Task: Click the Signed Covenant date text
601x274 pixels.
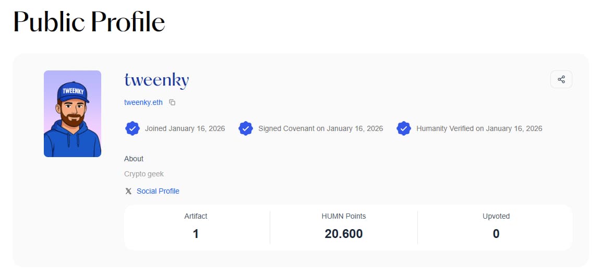Action: tap(320, 128)
